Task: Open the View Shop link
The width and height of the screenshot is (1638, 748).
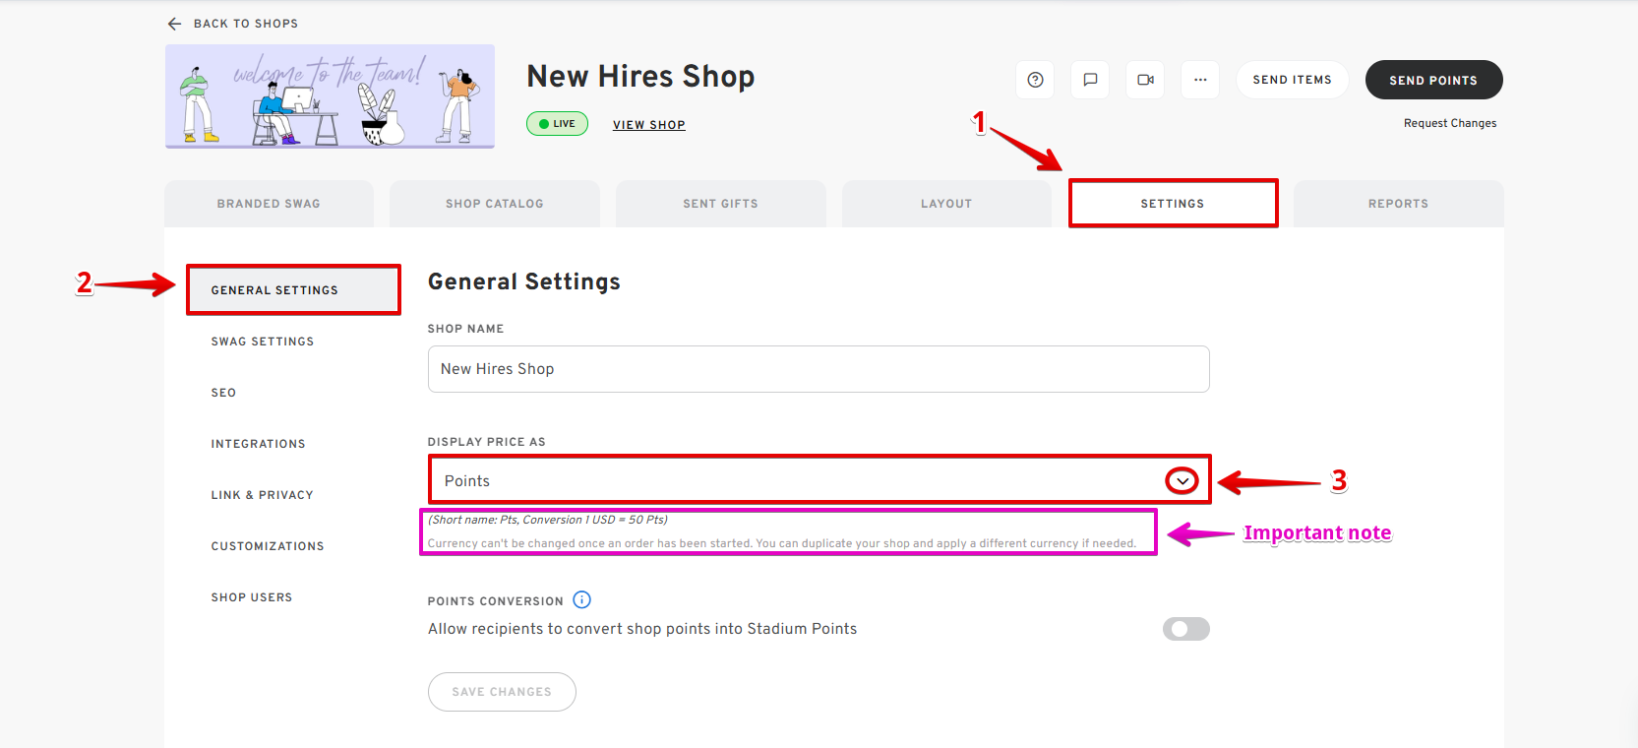Action: (648, 125)
